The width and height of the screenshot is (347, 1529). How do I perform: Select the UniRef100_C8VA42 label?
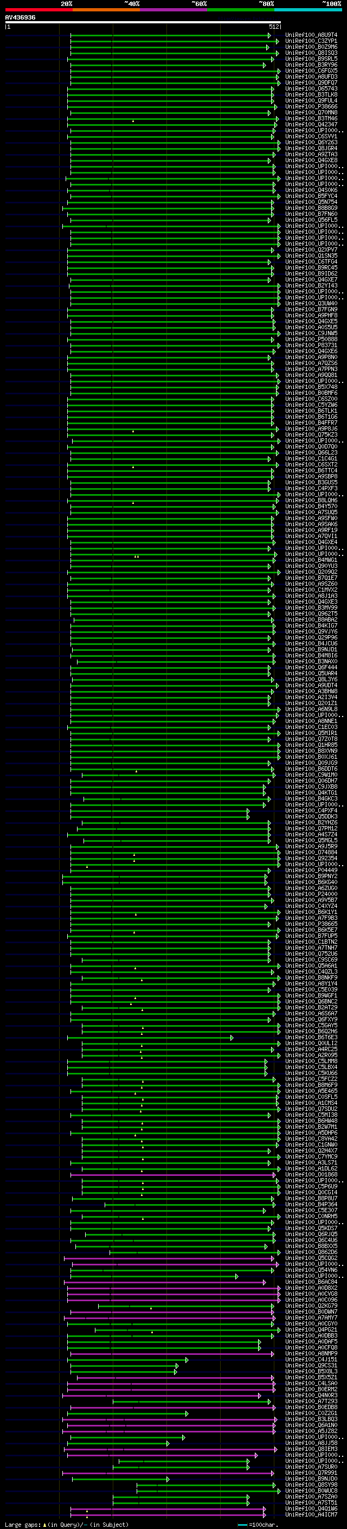coord(311,1138)
